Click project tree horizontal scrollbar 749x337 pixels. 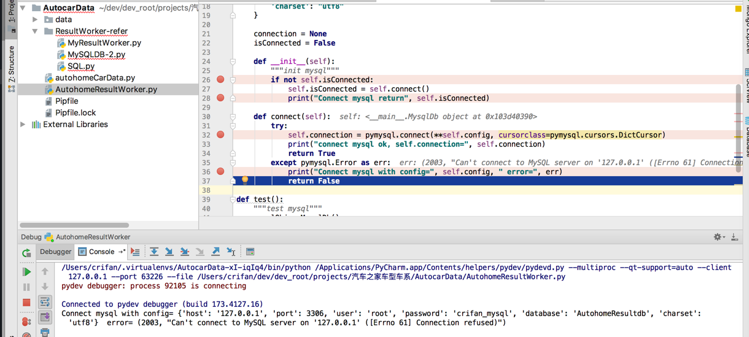(74, 225)
